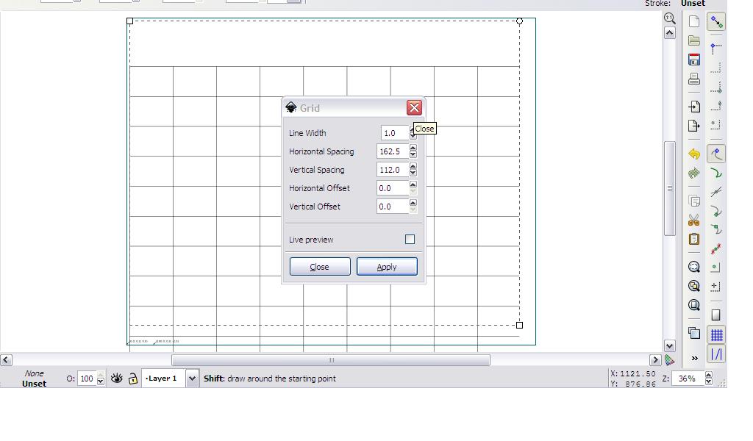Increase Horizontal Spacing with the up arrow

click(x=413, y=148)
